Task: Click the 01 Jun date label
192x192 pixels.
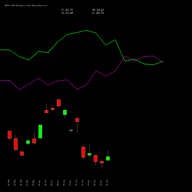Action: 39,183
